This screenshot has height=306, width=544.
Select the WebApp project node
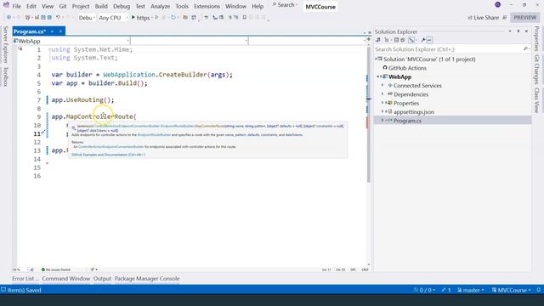point(399,76)
